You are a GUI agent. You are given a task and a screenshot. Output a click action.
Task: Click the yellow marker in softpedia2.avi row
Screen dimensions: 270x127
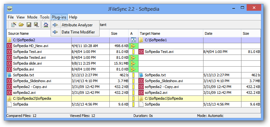pos(133,93)
